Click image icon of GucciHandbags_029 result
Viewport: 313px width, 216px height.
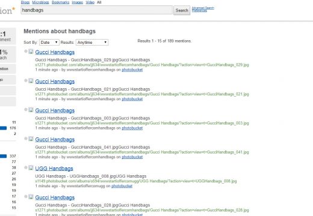pos(31,52)
